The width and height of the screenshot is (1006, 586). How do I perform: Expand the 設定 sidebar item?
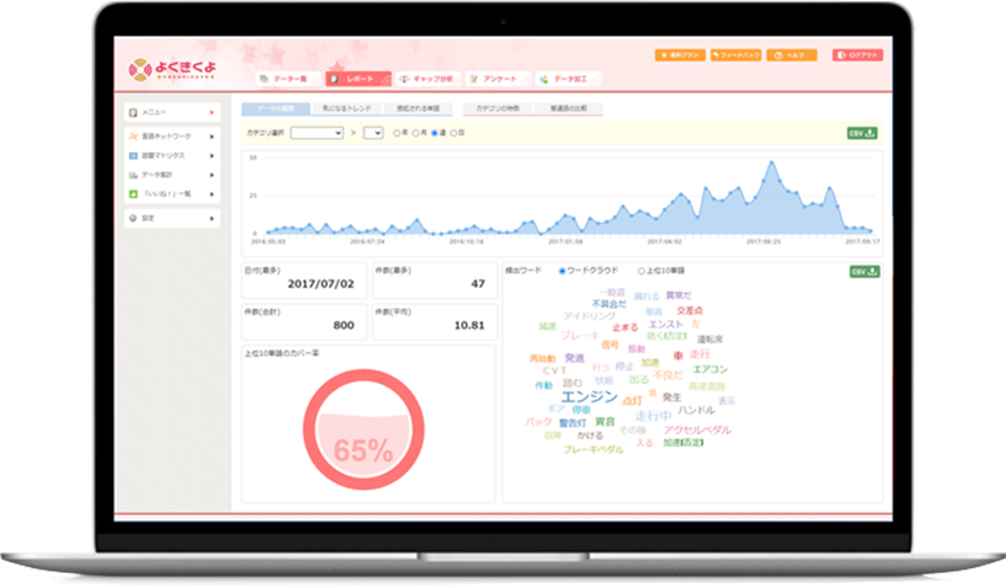coord(173,217)
